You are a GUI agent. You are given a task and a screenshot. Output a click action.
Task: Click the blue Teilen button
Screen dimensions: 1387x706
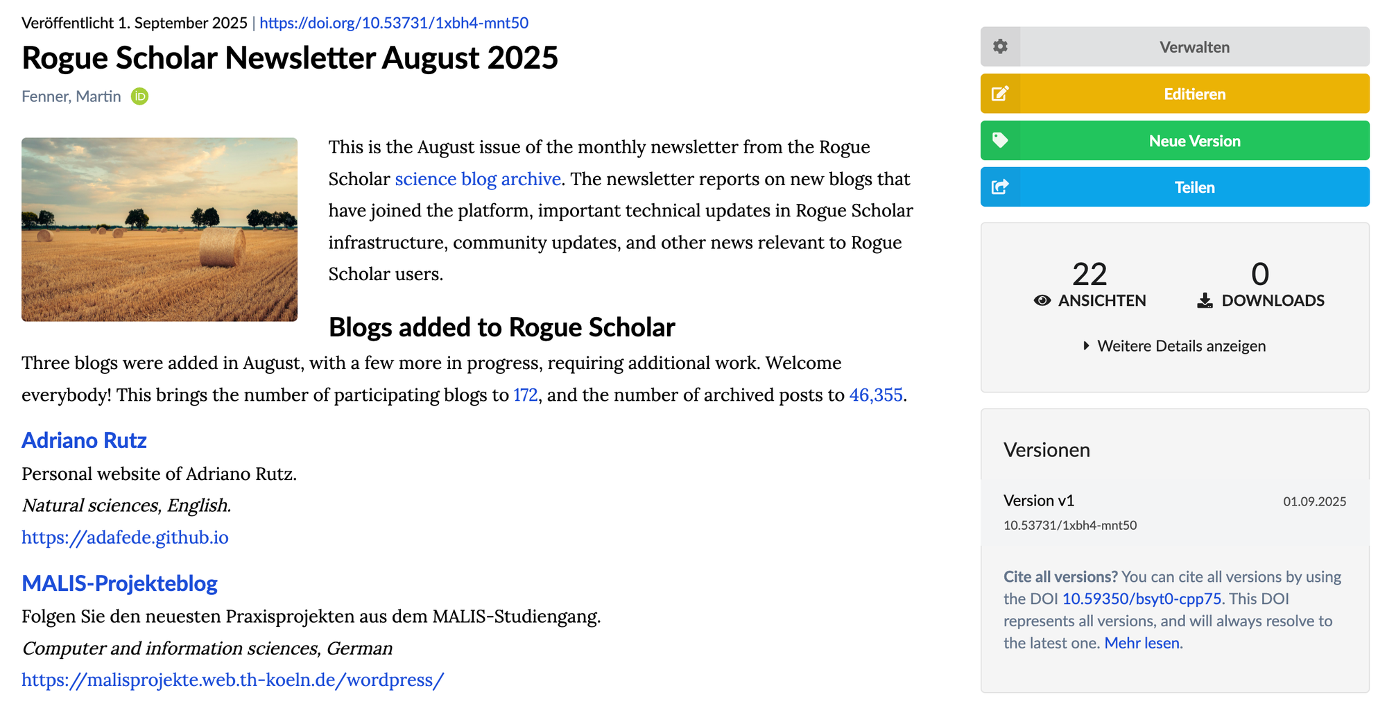1194,187
